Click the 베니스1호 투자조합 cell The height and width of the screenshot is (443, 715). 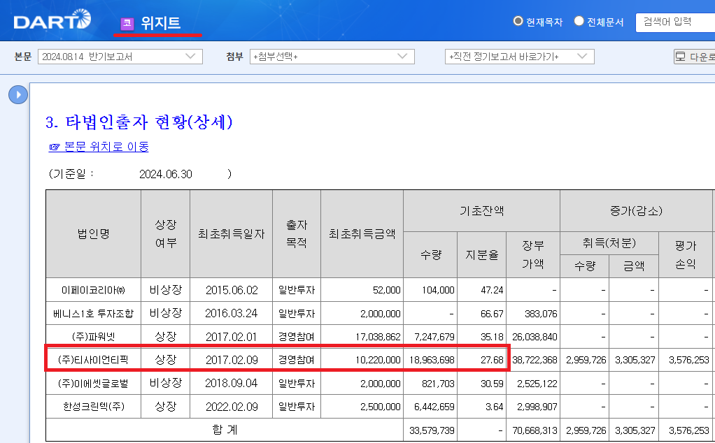point(94,313)
